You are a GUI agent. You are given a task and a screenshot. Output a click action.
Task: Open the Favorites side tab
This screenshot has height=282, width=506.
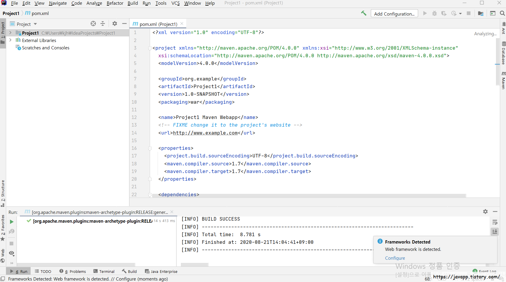3,228
